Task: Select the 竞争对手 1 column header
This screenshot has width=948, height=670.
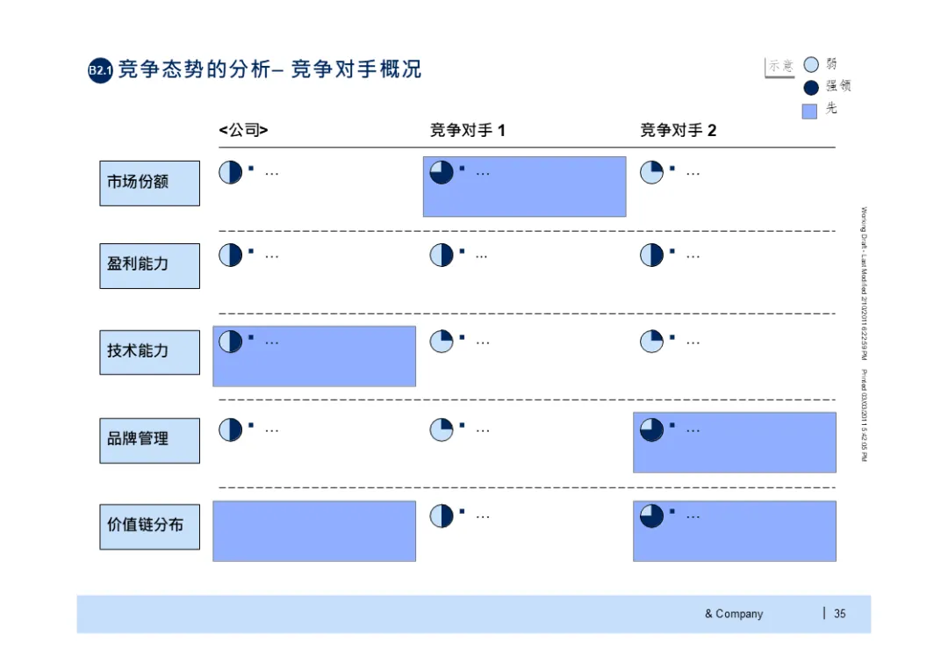Action: pos(467,130)
